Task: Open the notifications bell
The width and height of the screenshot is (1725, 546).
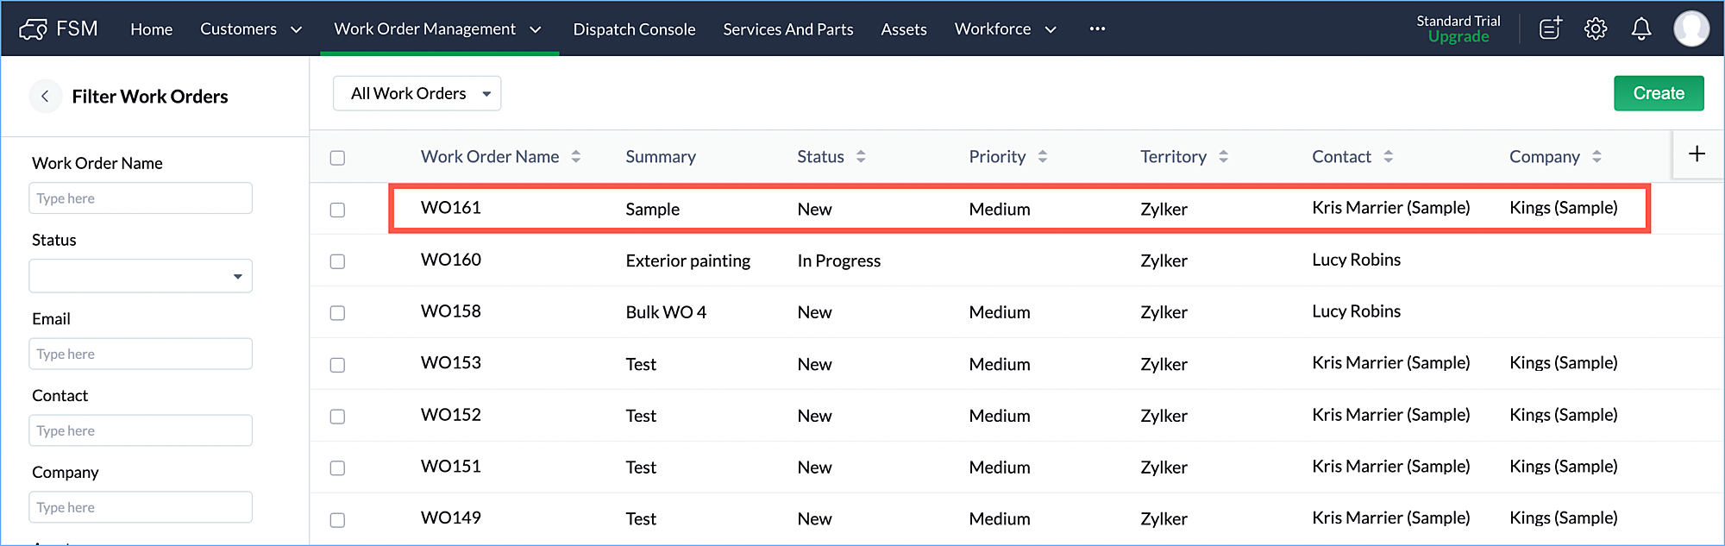Action: [1641, 29]
